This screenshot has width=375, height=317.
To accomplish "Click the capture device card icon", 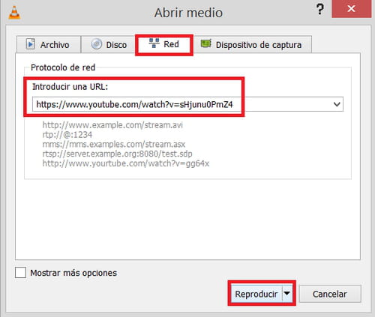I will point(206,43).
